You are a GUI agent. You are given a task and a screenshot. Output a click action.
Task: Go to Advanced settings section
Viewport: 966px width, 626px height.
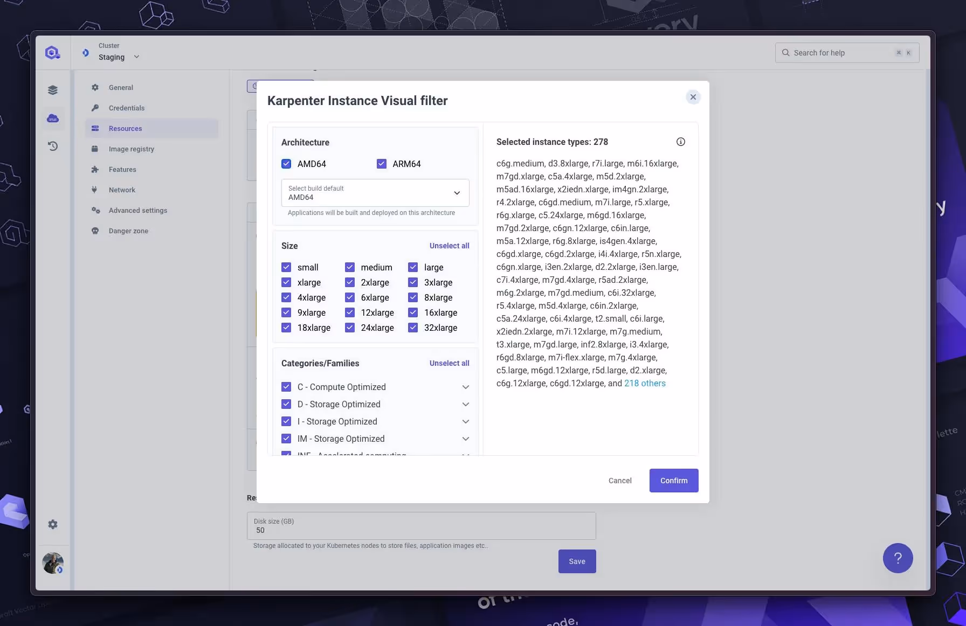(x=152, y=210)
